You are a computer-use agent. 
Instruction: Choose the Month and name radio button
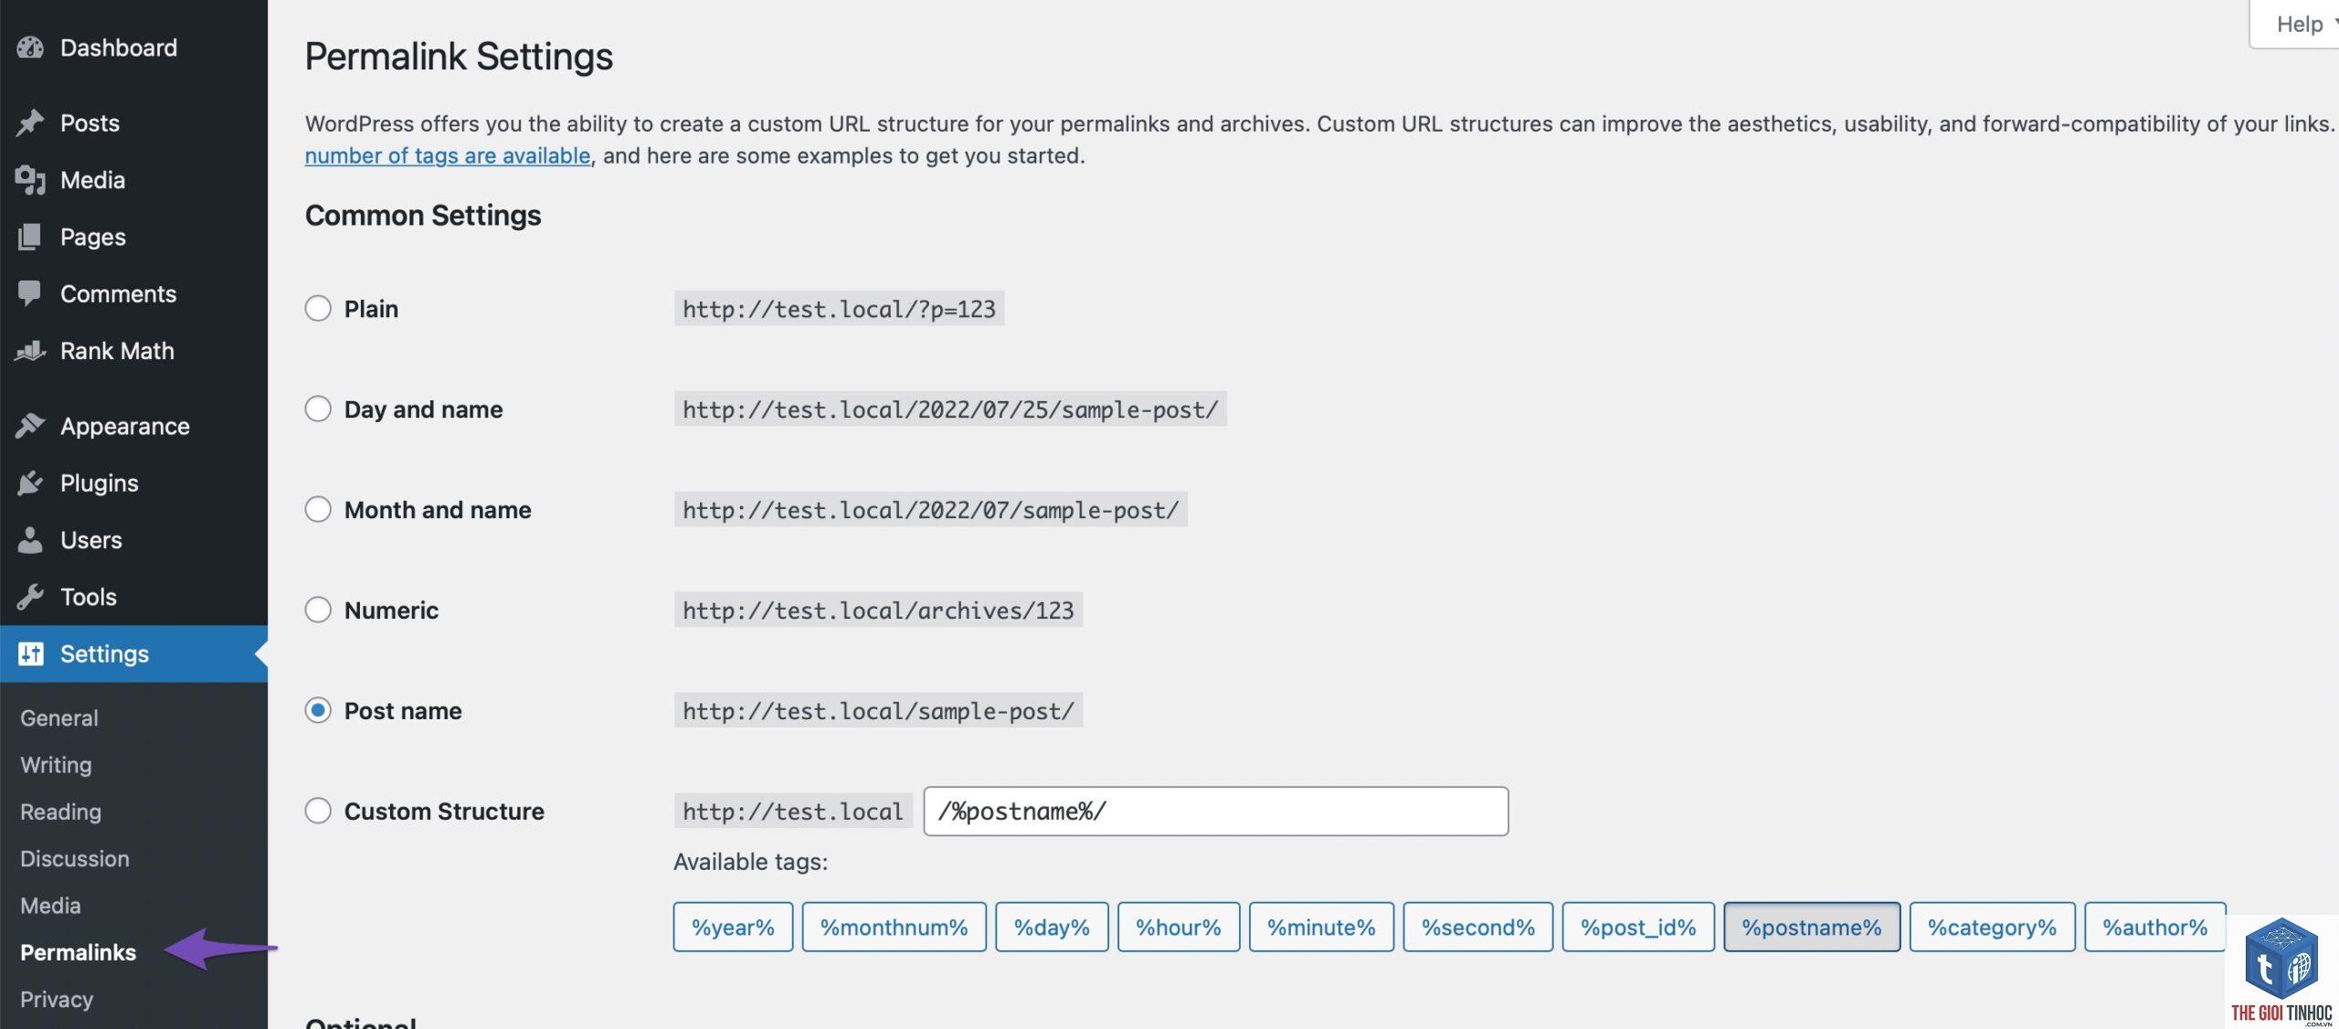click(x=318, y=510)
